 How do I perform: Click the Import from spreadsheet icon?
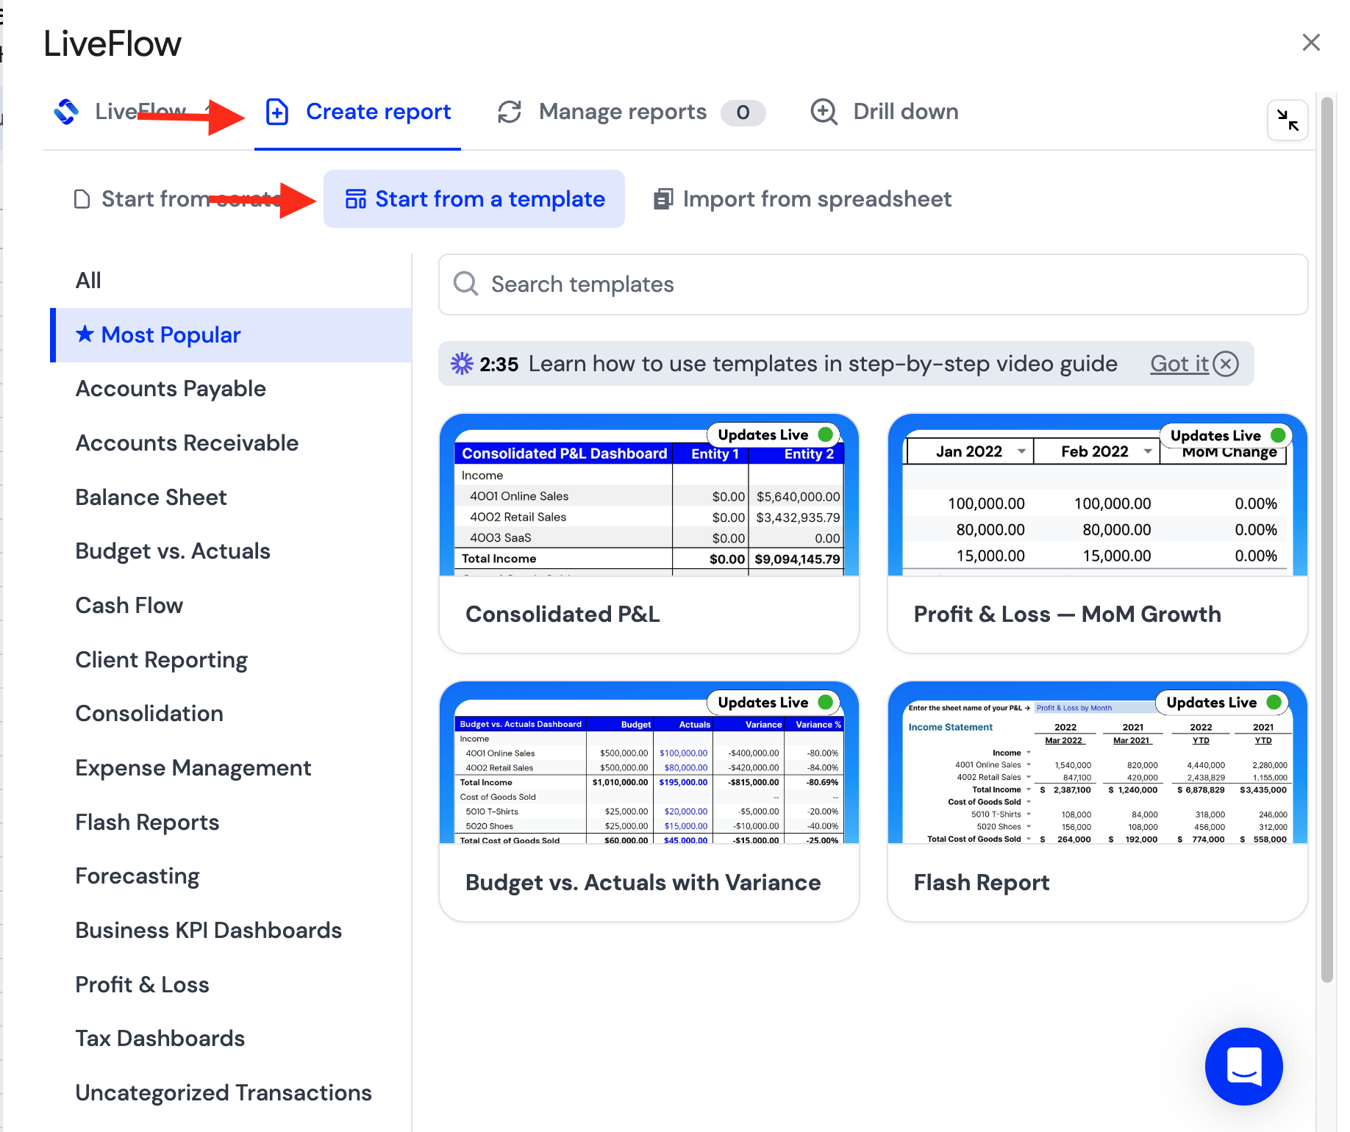663,199
